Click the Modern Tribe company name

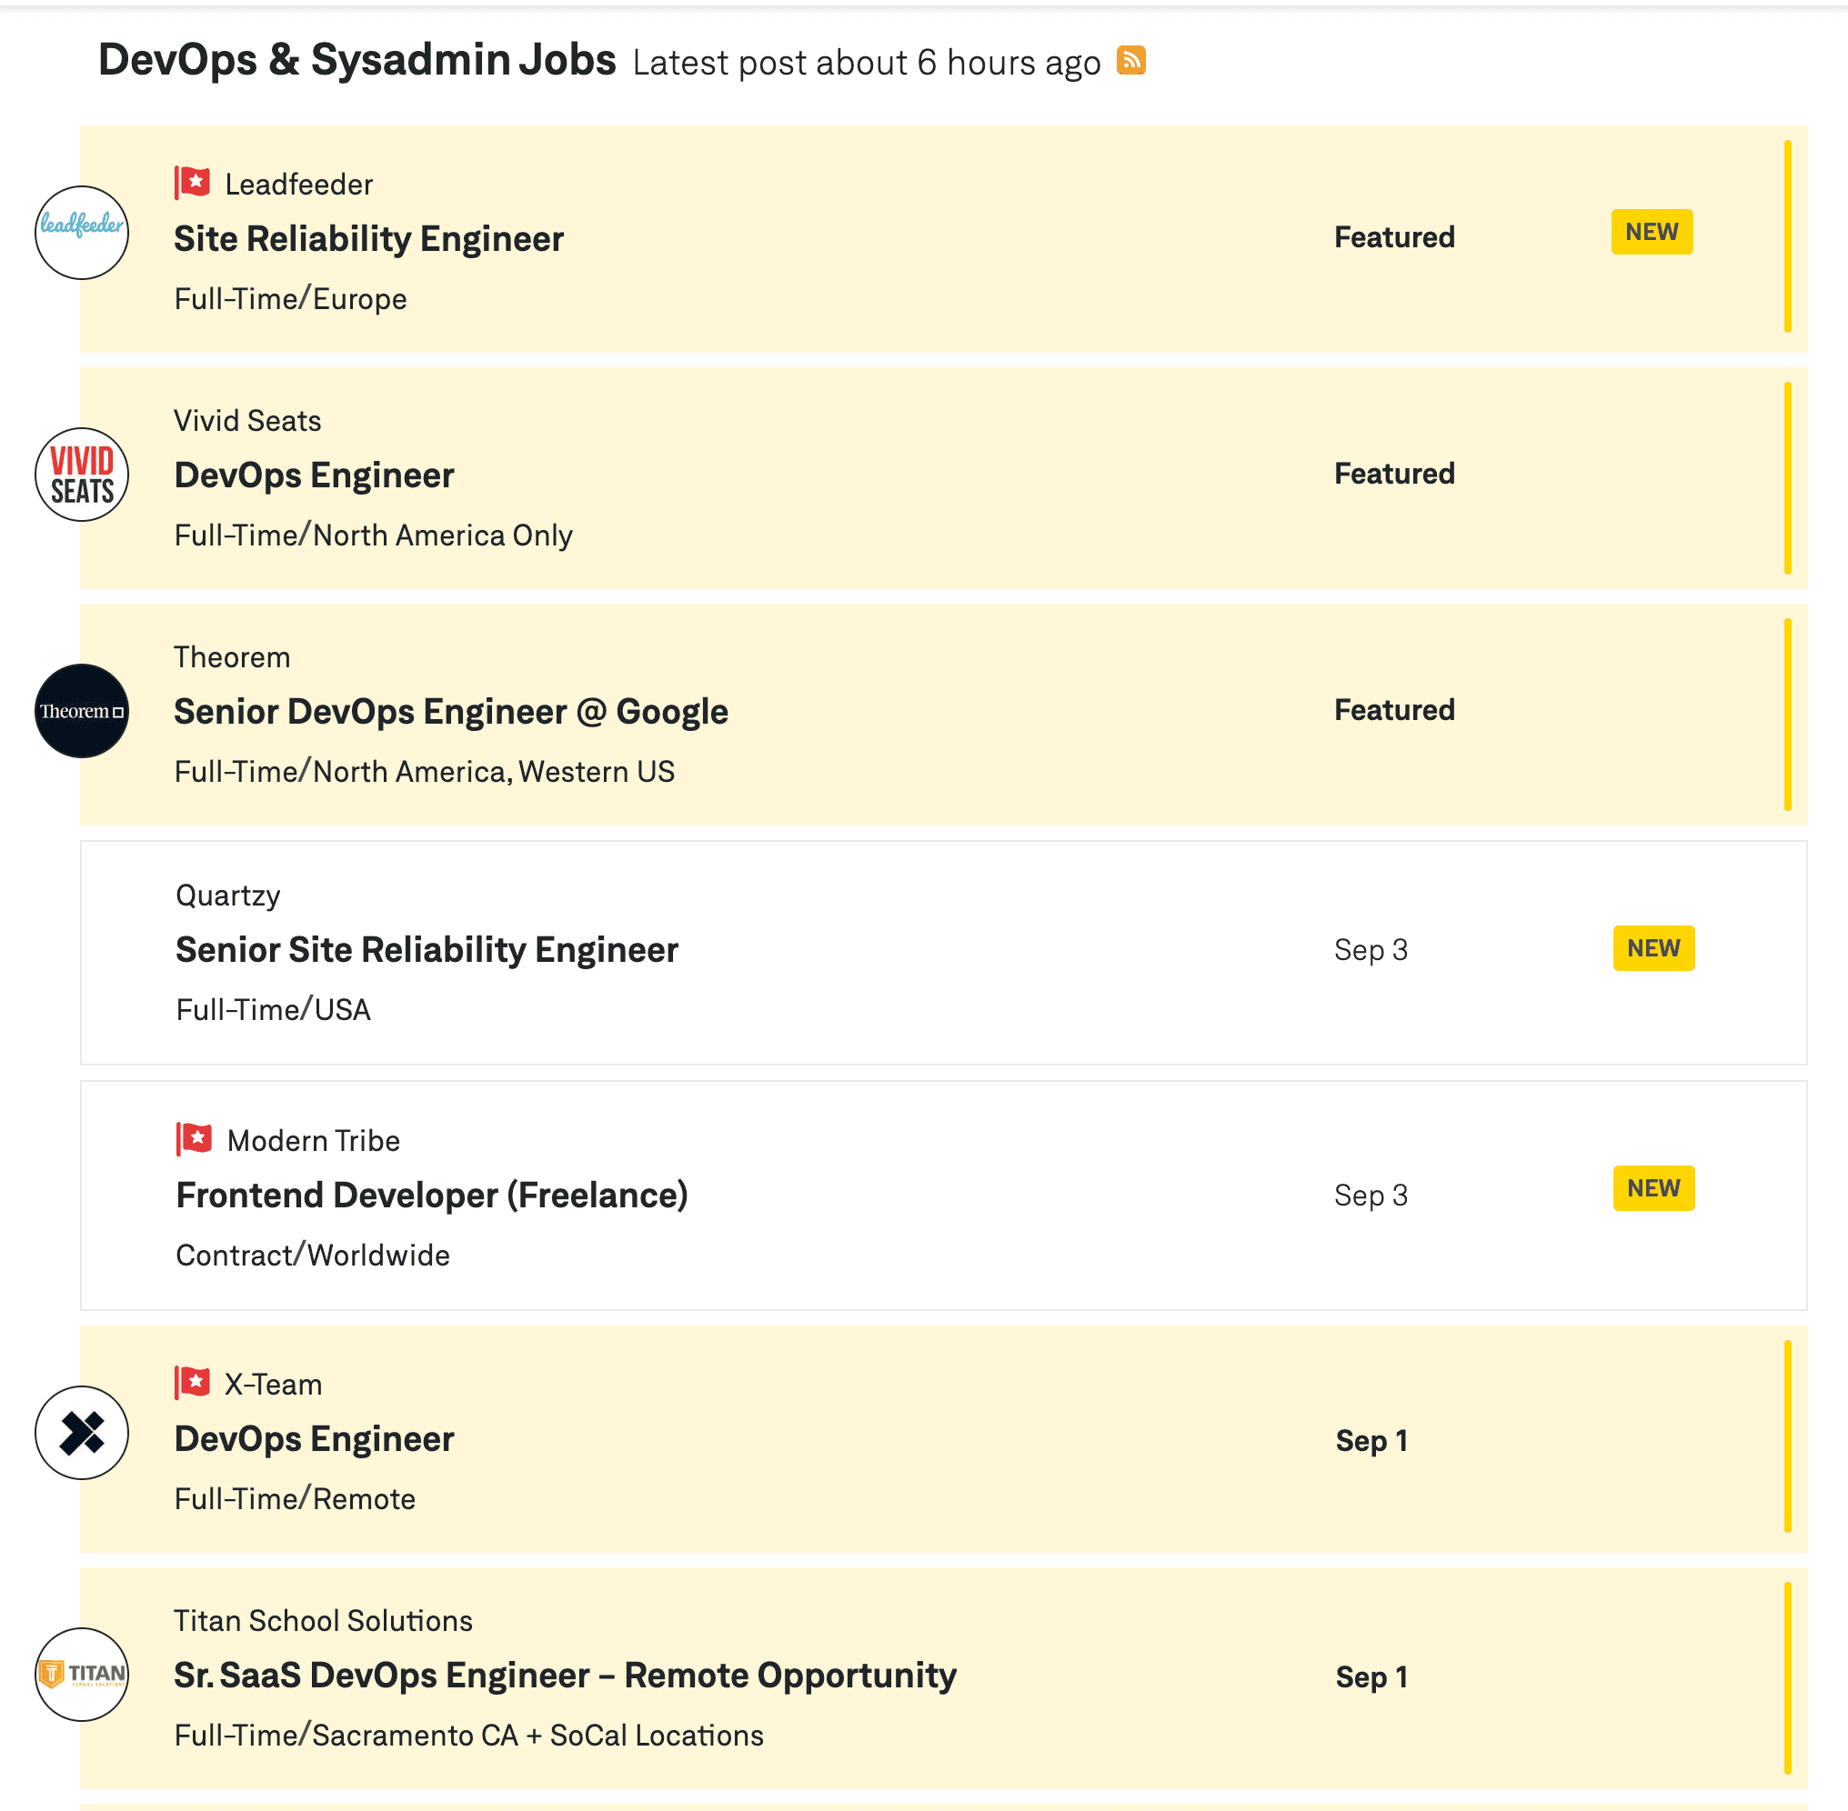[314, 1140]
